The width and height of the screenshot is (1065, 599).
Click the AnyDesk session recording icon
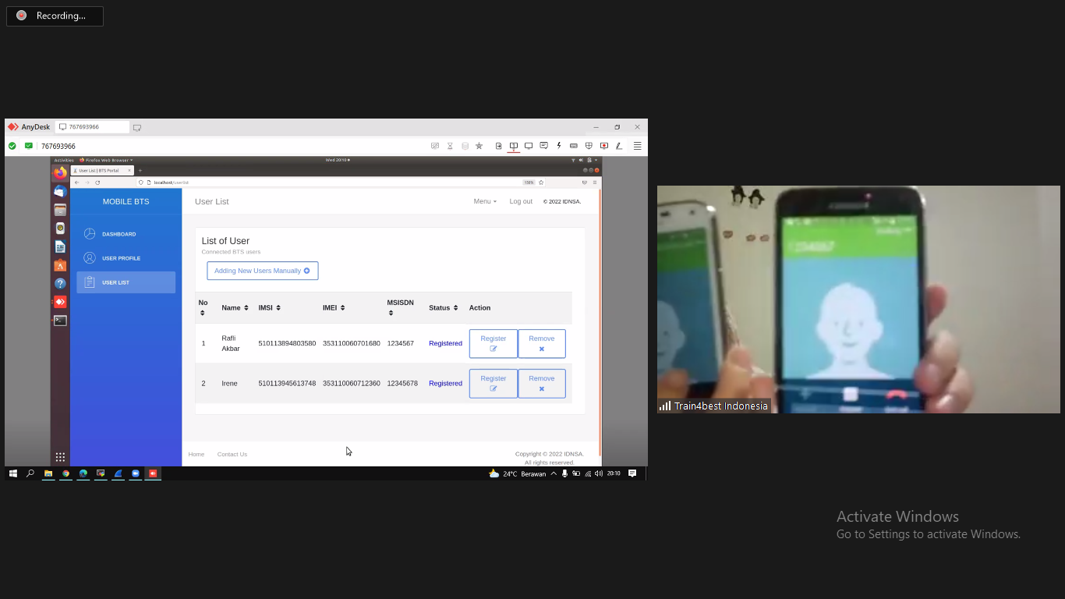click(x=604, y=146)
